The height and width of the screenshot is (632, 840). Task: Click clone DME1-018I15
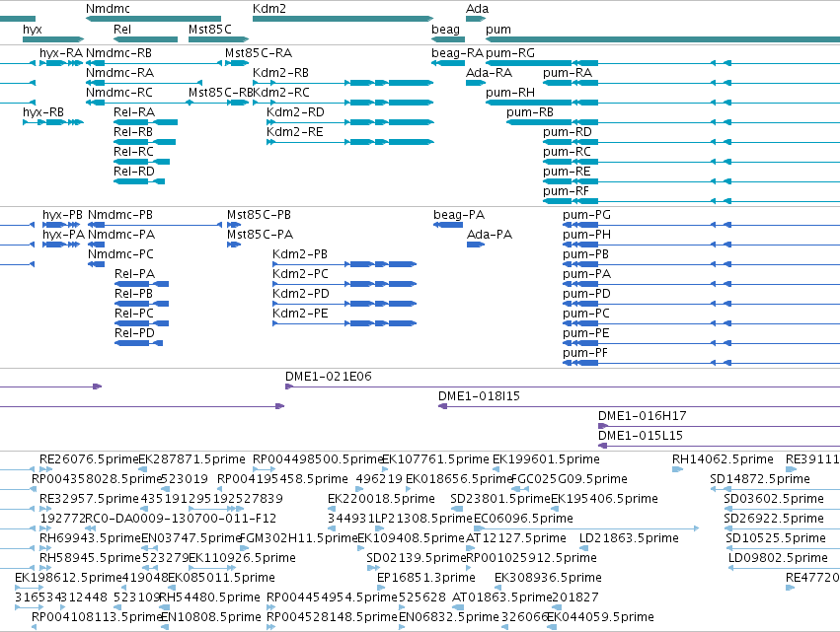[479, 396]
